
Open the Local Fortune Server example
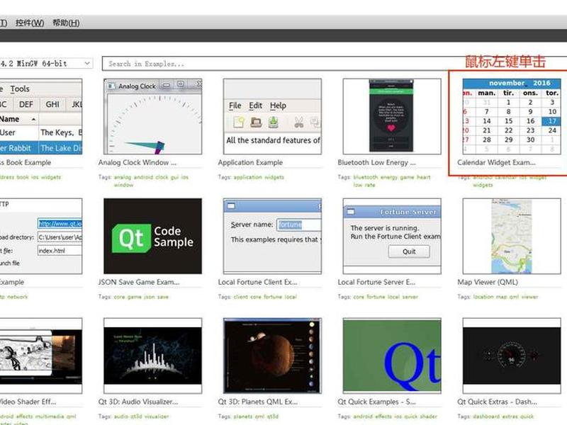click(392, 236)
